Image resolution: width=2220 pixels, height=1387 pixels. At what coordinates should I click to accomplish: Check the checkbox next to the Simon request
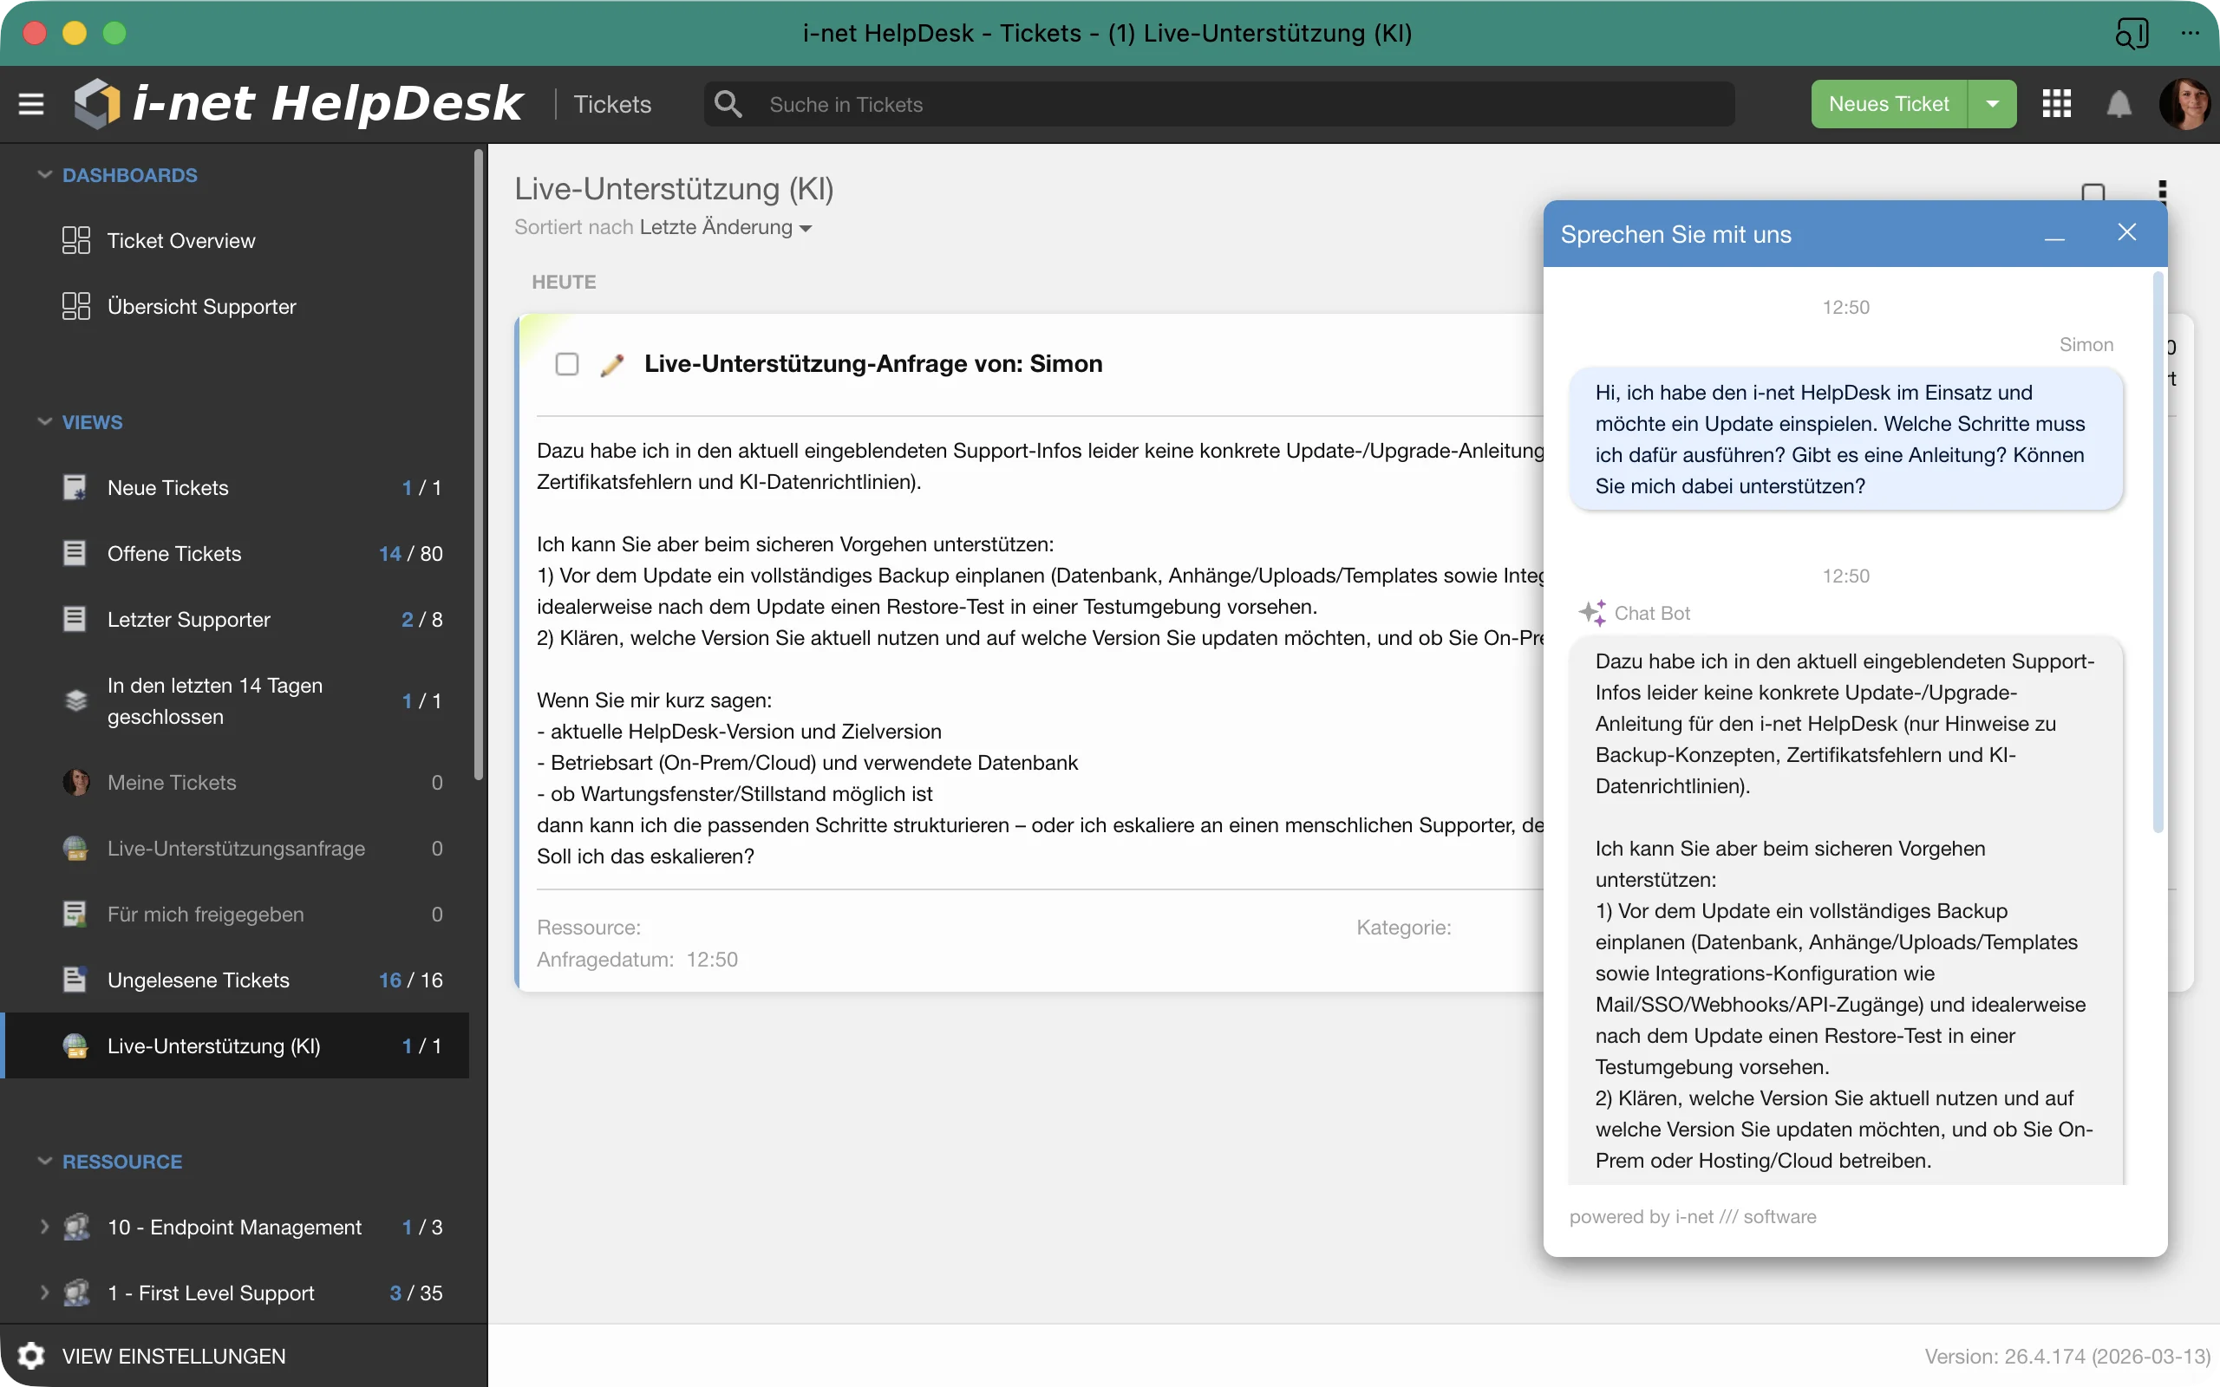pos(567,363)
